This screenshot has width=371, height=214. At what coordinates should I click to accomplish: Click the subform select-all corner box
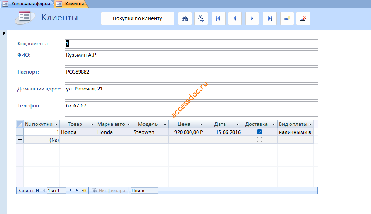click(x=20, y=124)
